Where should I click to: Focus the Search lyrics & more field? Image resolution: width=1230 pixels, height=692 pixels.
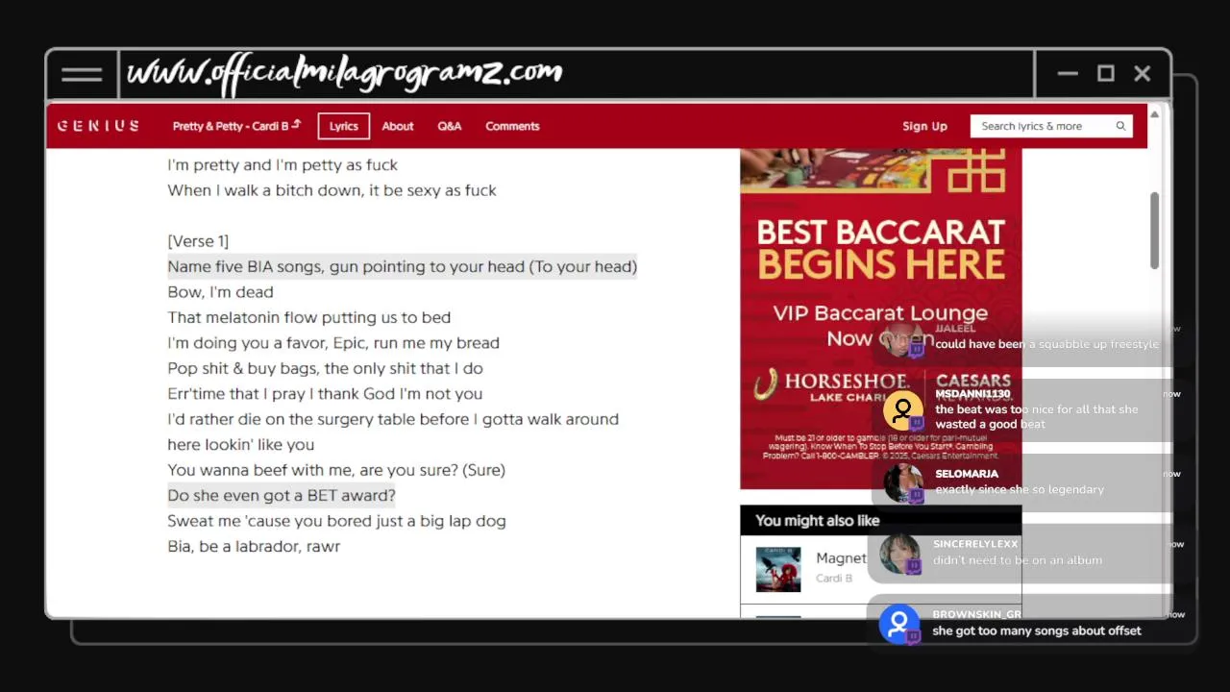click(1051, 126)
